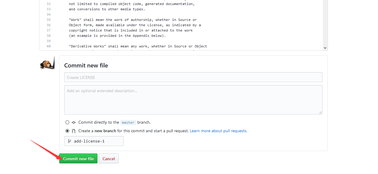Click the resize handle of the description box

point(321,112)
